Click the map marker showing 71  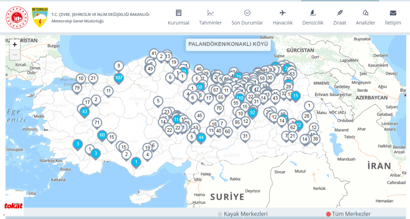pos(97,123)
